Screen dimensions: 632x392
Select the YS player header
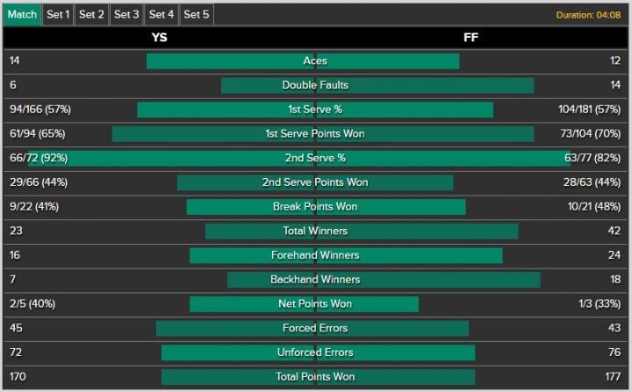coord(159,38)
